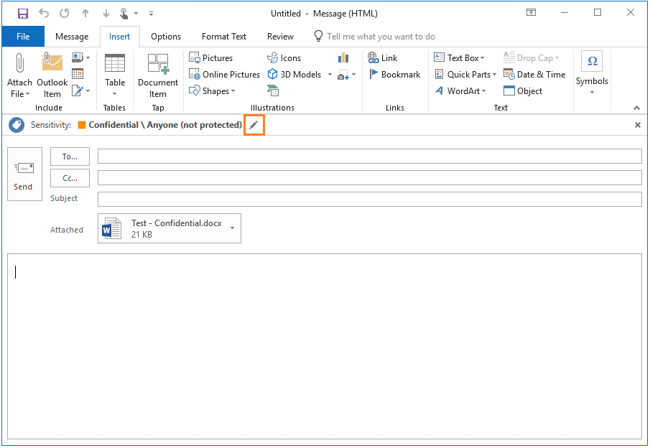Viewport: 650px width, 448px height.
Task: Open the Shapes gallery
Action: [x=212, y=90]
